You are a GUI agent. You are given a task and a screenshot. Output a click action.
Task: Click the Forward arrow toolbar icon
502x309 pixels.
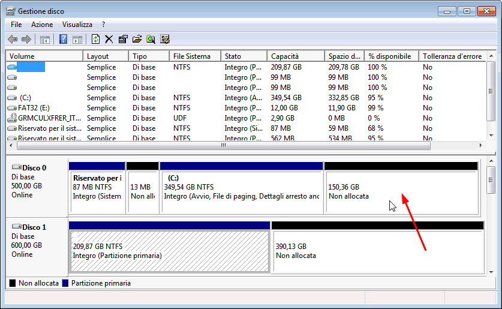coord(26,40)
